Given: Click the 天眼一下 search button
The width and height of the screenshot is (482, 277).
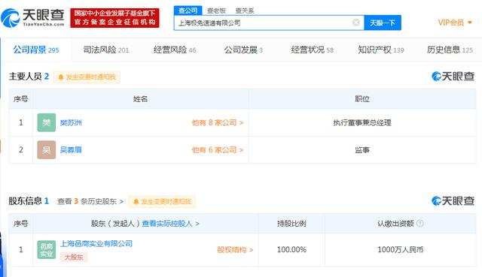Looking at the screenshot, I should (383, 23).
